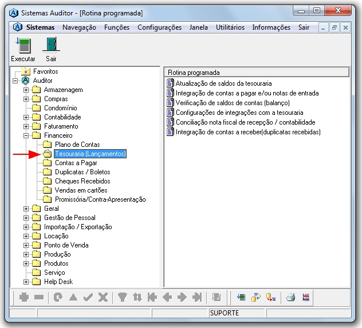Click the Executar toolbar icon

(x=23, y=46)
